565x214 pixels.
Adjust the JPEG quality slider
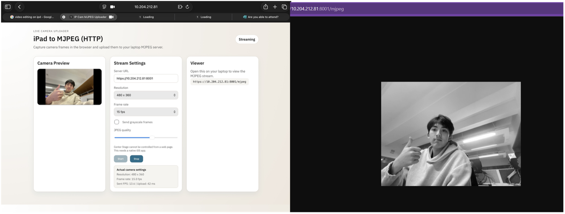point(152,138)
